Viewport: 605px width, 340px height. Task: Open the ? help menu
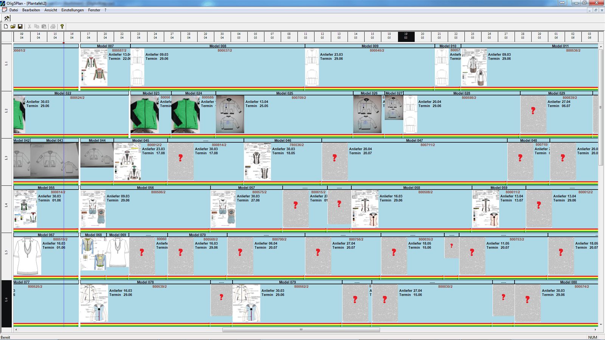[105, 10]
